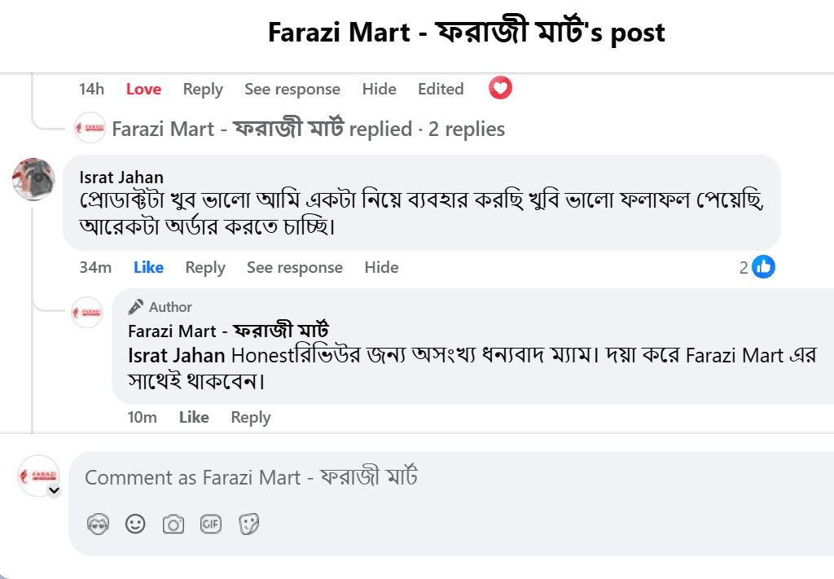Click See response on the 14h comment

292,89
